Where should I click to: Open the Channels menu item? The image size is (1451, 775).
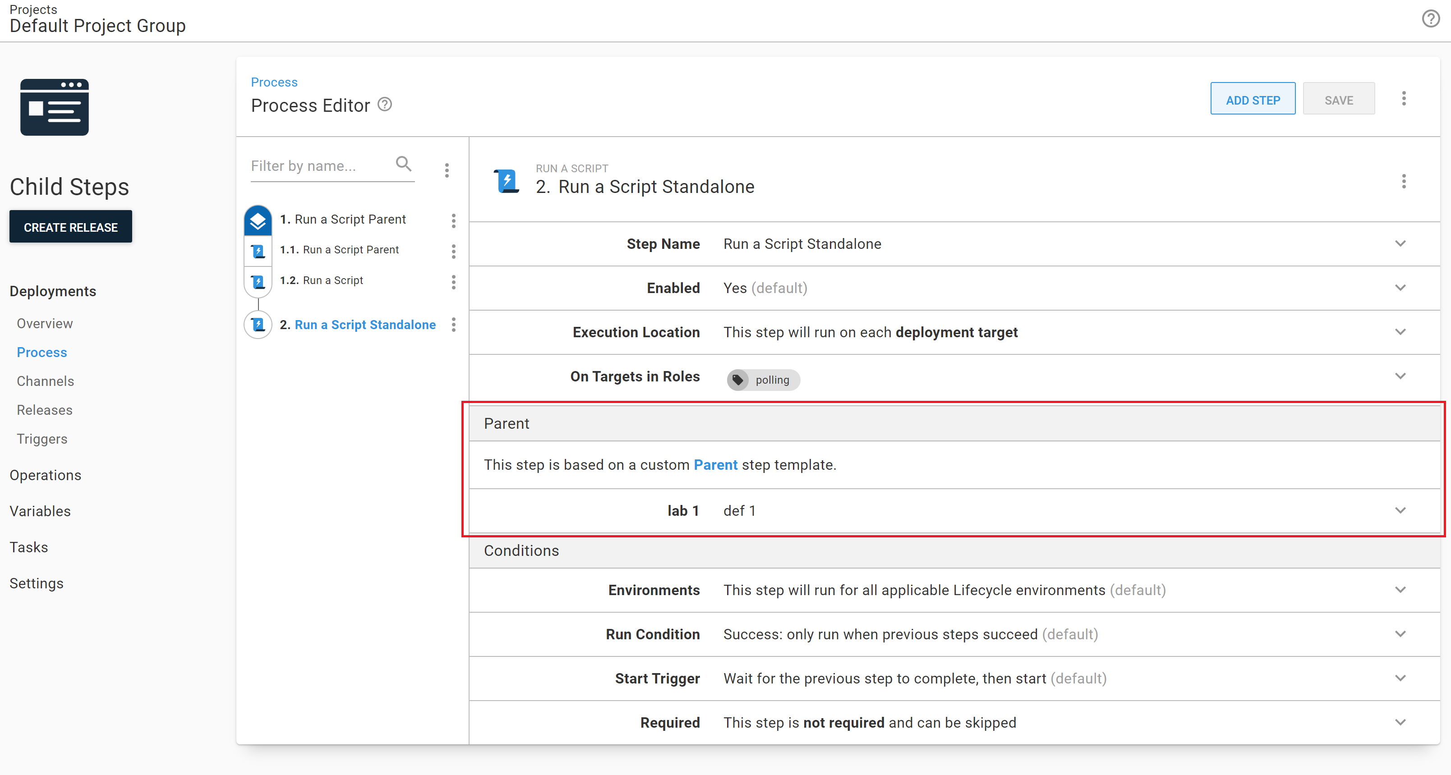pyautogui.click(x=45, y=381)
